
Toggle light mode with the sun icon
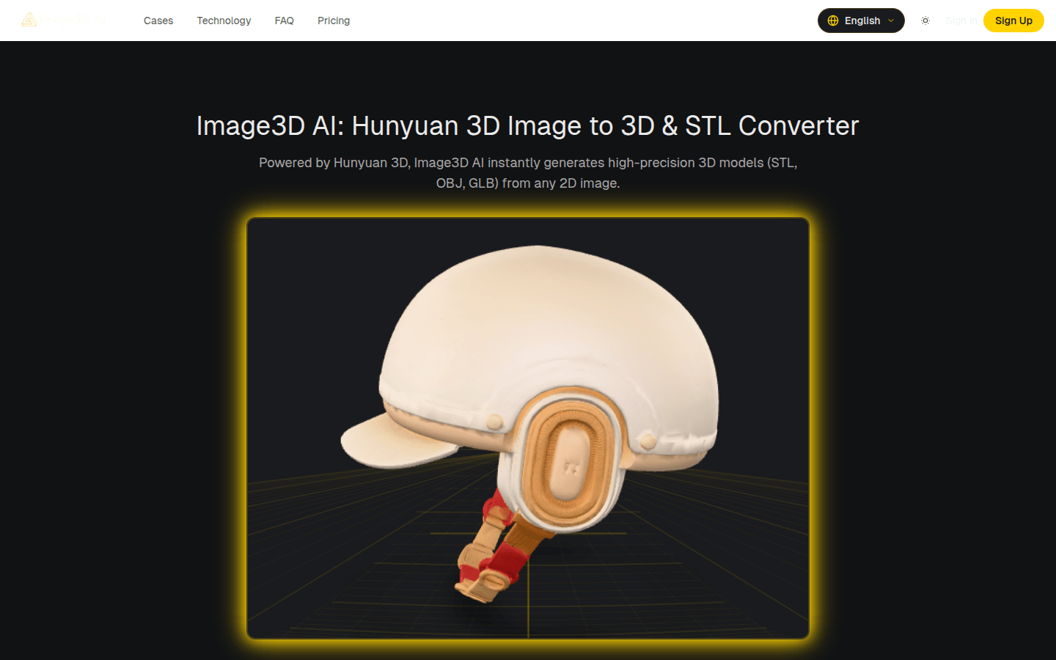pos(925,21)
